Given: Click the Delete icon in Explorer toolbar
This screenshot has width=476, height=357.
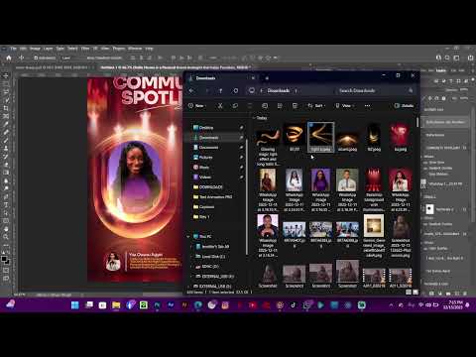Looking at the screenshot, I should tap(295, 106).
